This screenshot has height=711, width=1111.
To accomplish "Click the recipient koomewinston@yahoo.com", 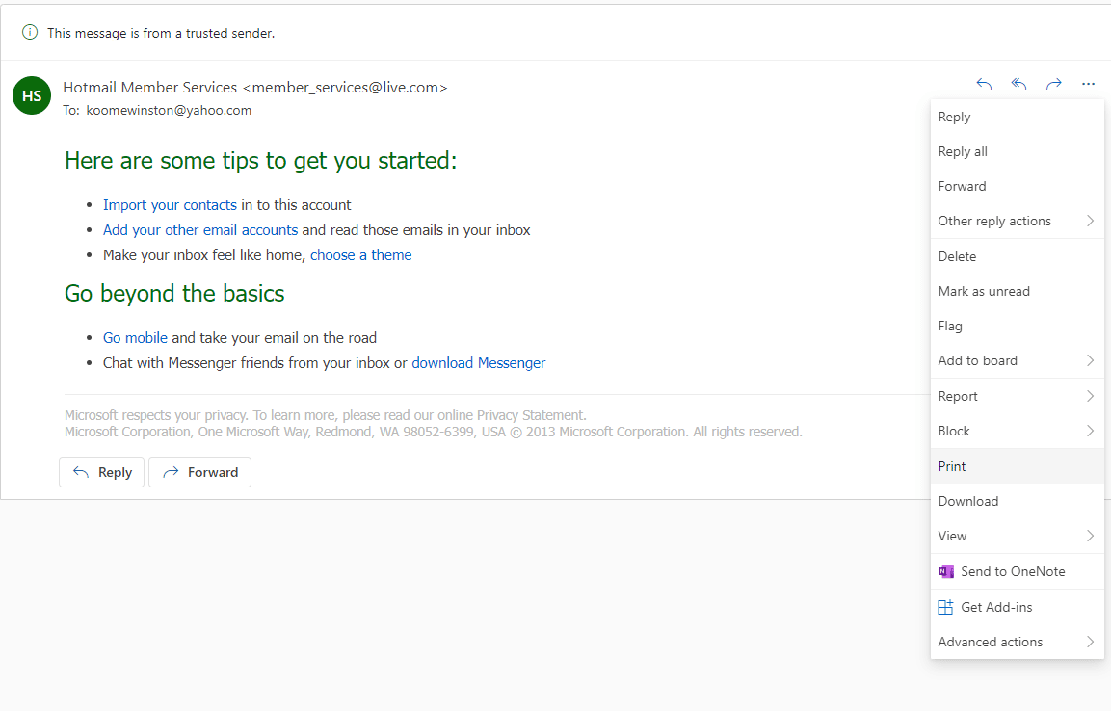I will tap(169, 111).
